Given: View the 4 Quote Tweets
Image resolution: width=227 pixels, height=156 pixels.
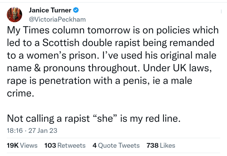Looking at the screenshot, I should 116,145.
